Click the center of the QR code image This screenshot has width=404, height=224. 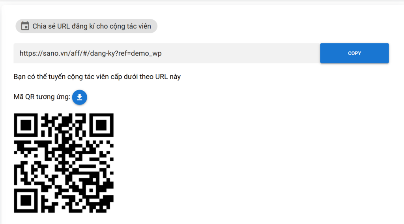(64, 163)
